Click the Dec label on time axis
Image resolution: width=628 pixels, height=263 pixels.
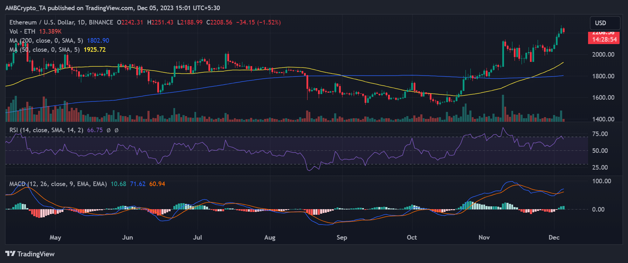[554, 237]
